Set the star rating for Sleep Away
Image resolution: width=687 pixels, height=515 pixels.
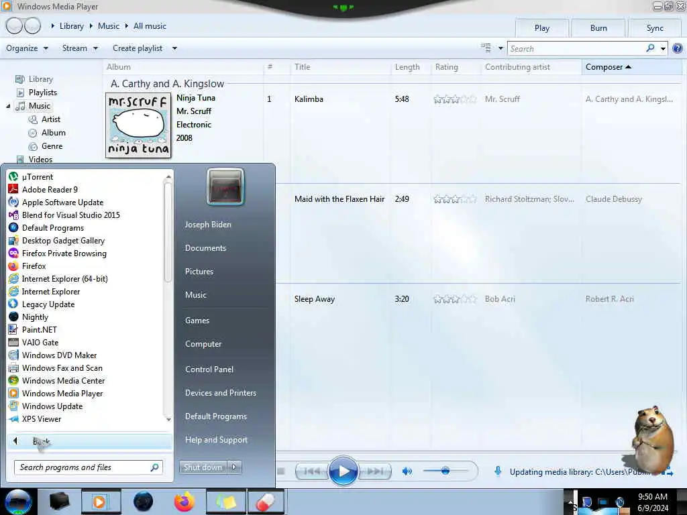(x=455, y=299)
